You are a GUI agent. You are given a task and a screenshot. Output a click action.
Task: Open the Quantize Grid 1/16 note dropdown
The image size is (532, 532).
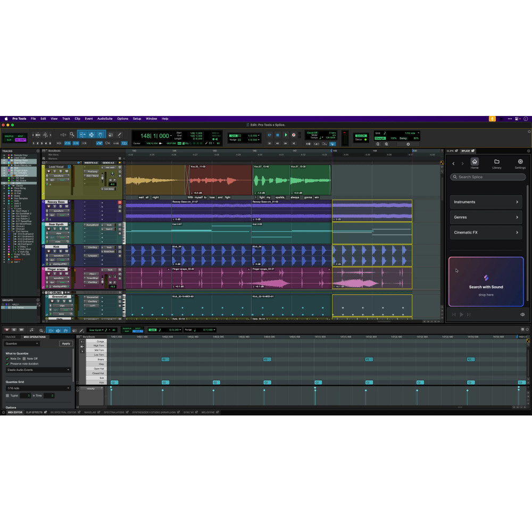click(38, 388)
